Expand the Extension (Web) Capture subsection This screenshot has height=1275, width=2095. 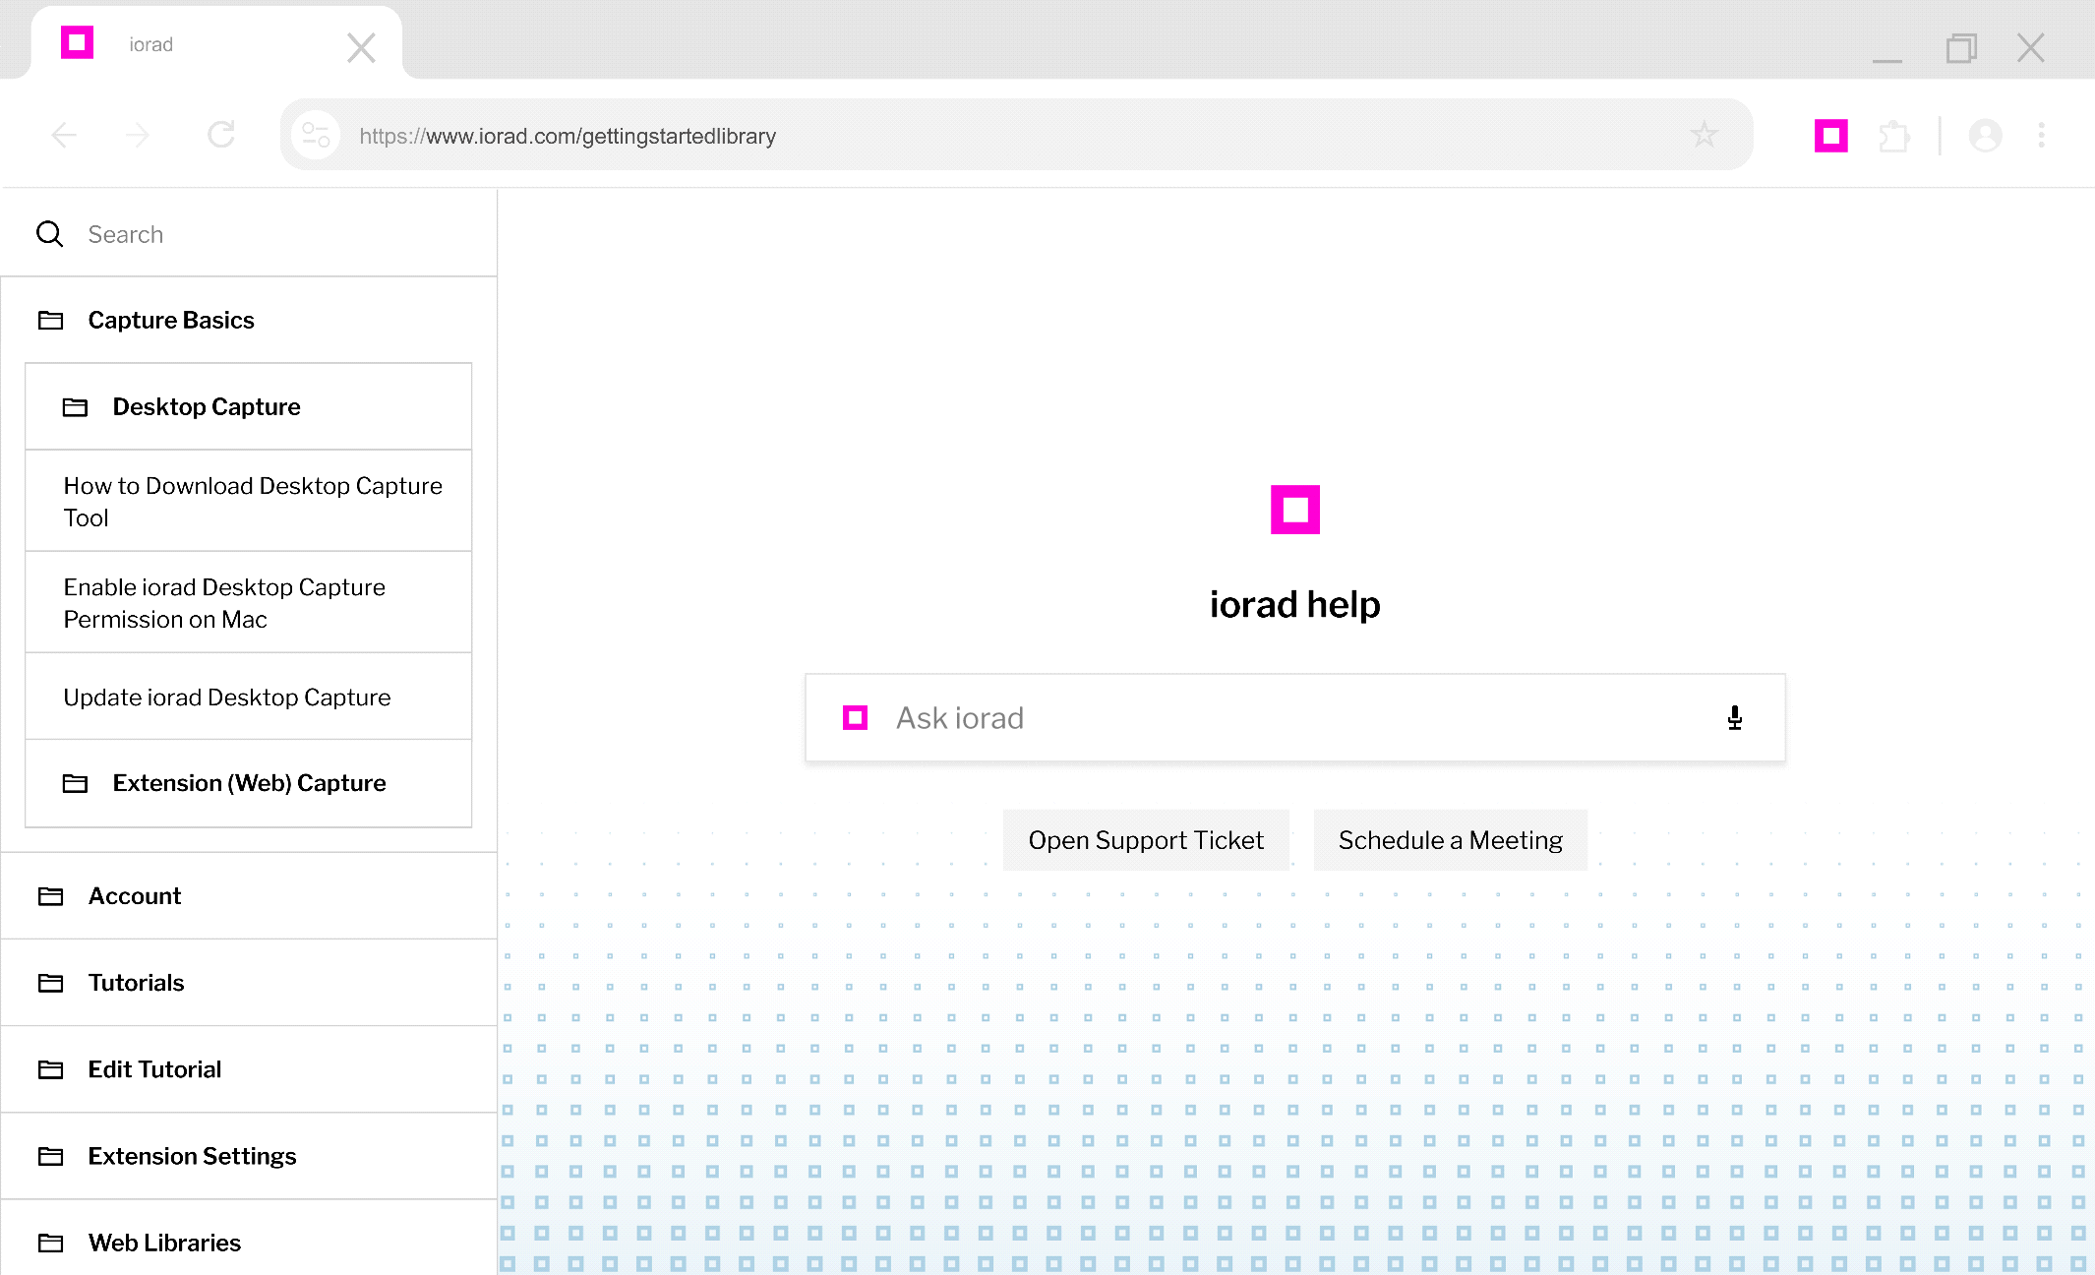249,783
